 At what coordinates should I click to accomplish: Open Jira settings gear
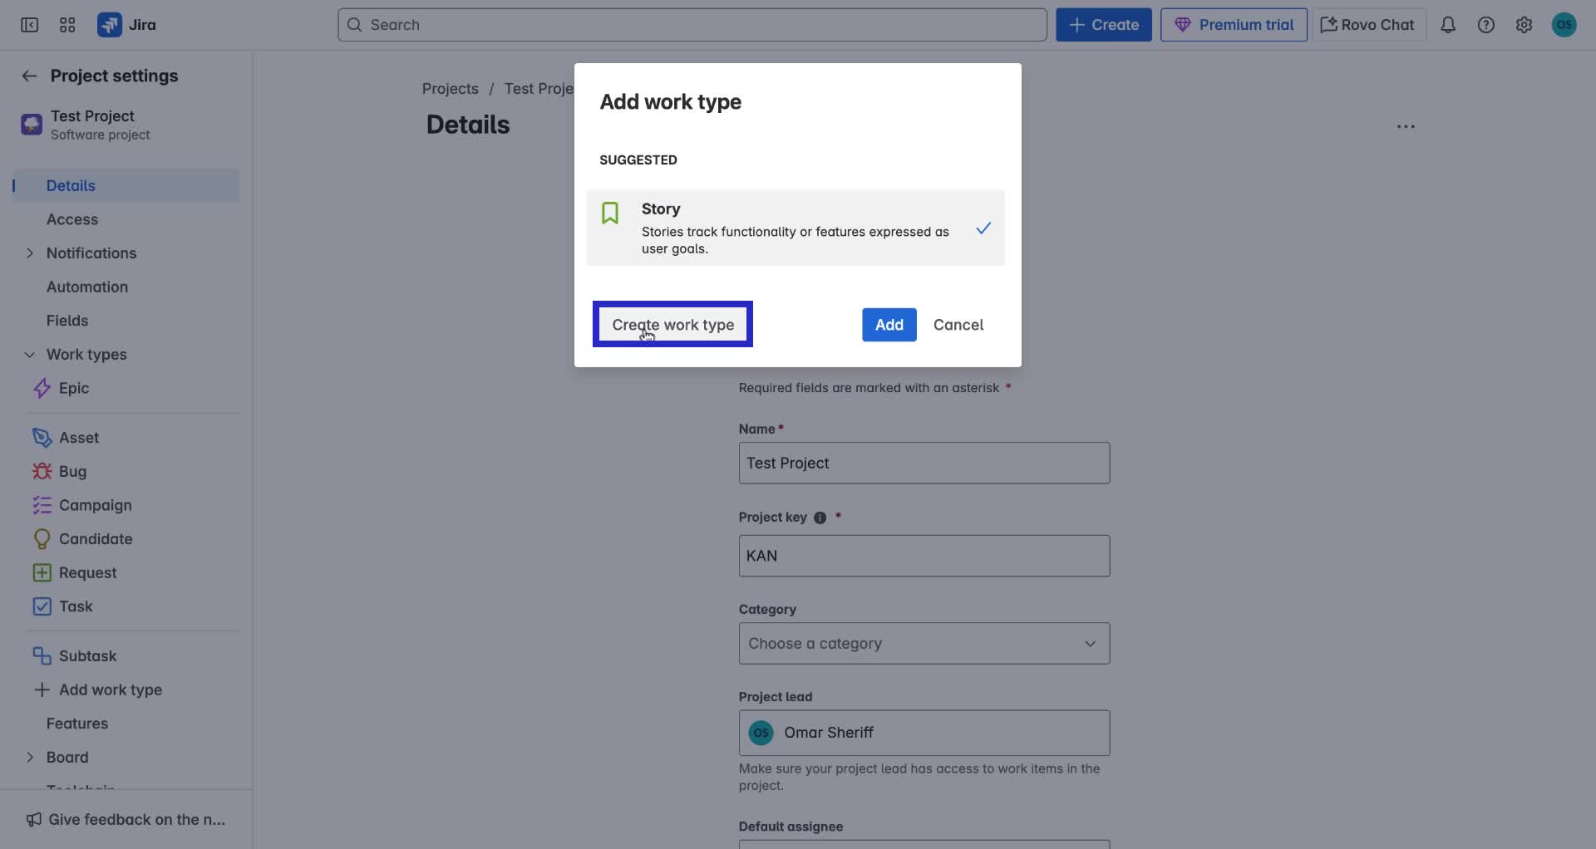pos(1524,25)
